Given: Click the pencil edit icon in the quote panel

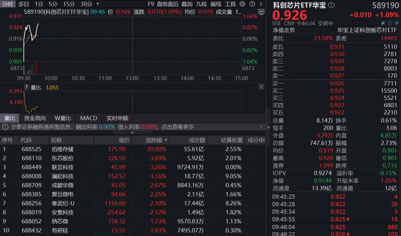Looking at the screenshot, I should point(383,23).
